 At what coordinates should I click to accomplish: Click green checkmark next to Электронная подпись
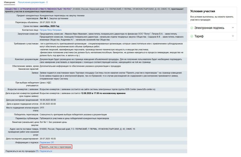(192, 28)
